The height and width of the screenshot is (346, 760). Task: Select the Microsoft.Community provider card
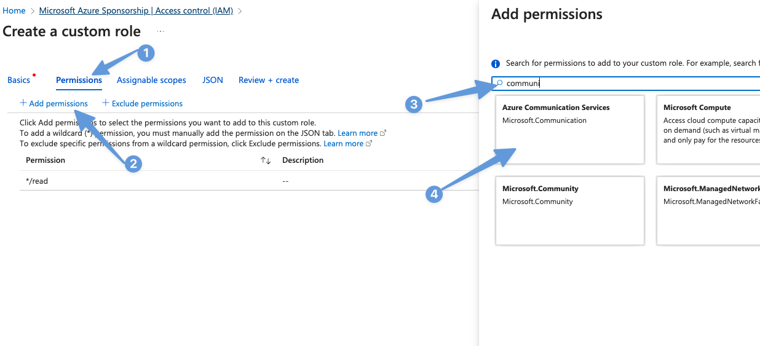coord(569,211)
